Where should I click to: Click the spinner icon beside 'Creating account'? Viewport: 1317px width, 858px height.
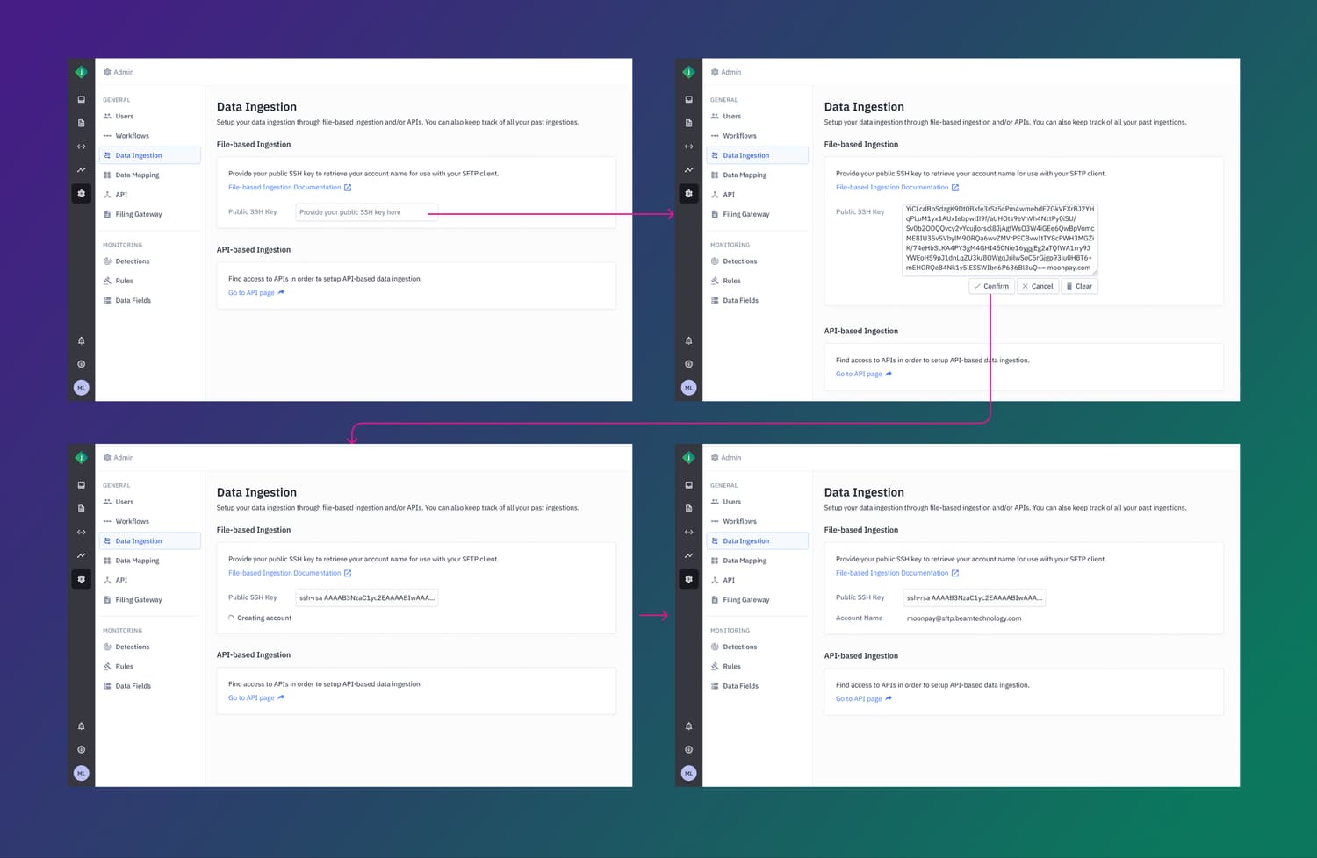coord(231,618)
